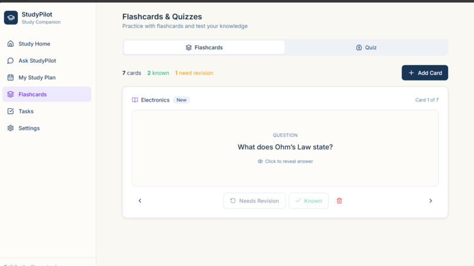The image size is (474, 266).
Task: Click the Add Card button
Action: tap(425, 73)
